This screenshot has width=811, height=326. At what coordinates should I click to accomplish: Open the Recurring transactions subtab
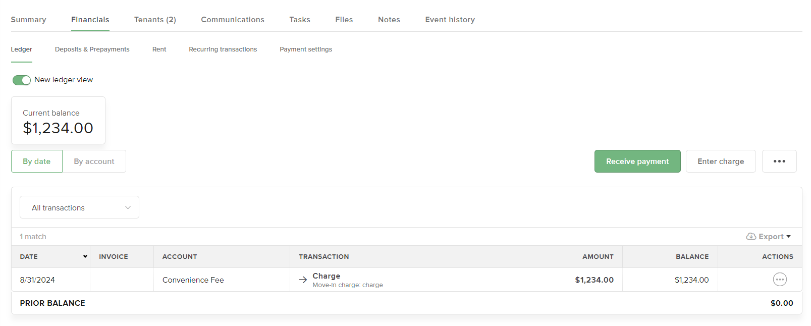coord(223,49)
